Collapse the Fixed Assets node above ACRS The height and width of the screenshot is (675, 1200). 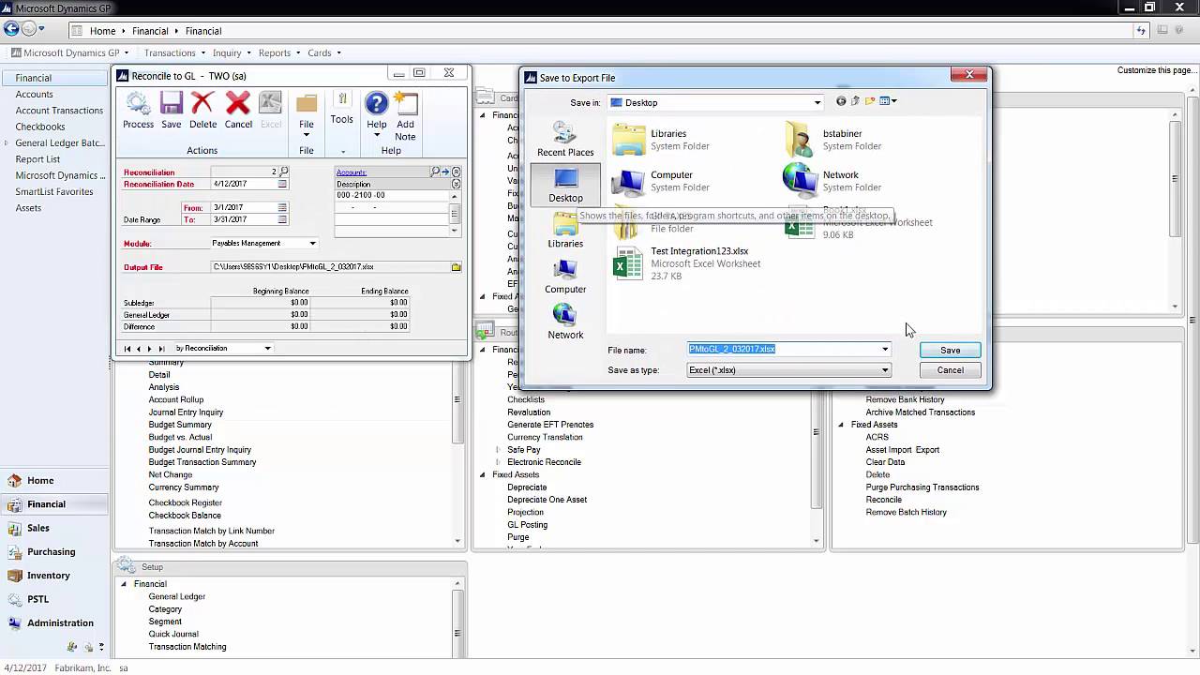click(841, 425)
